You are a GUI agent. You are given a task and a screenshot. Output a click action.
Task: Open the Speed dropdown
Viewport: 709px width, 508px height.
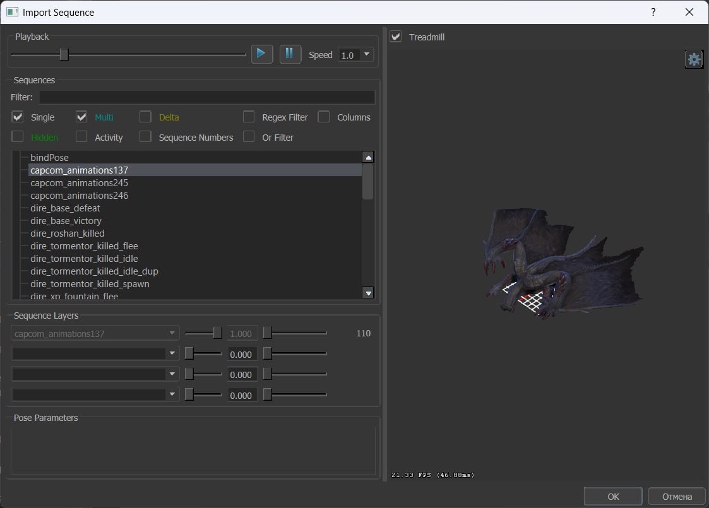pos(356,55)
